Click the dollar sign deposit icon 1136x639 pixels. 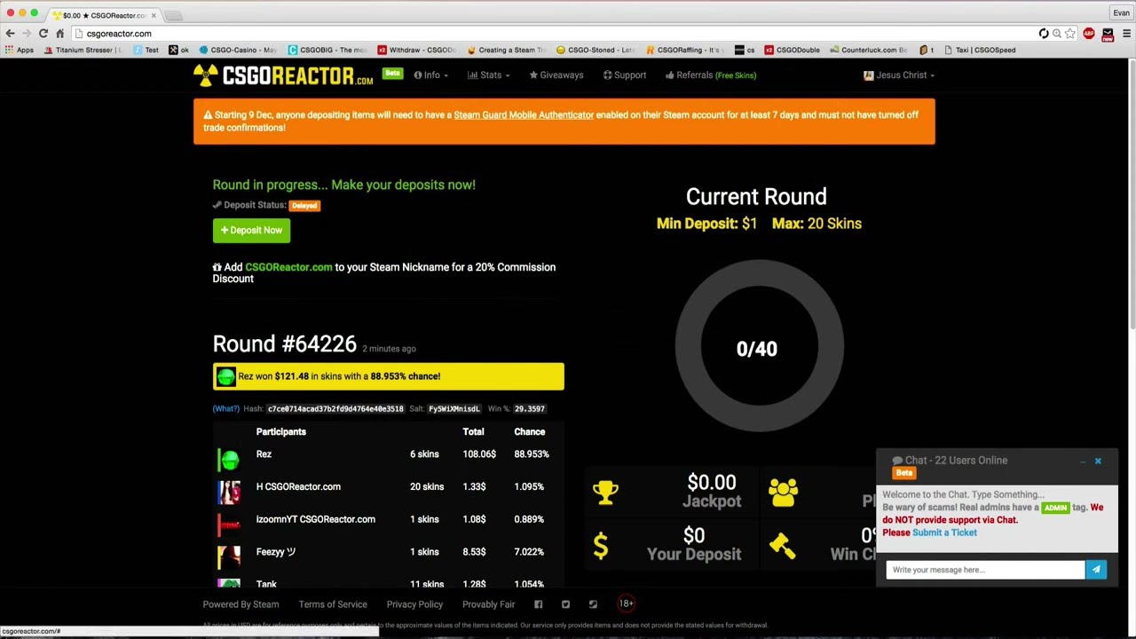[601, 546]
